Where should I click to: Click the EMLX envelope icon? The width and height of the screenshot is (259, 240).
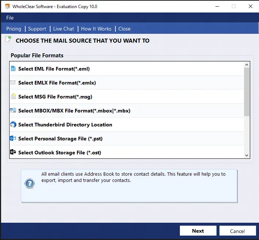pos(13,82)
